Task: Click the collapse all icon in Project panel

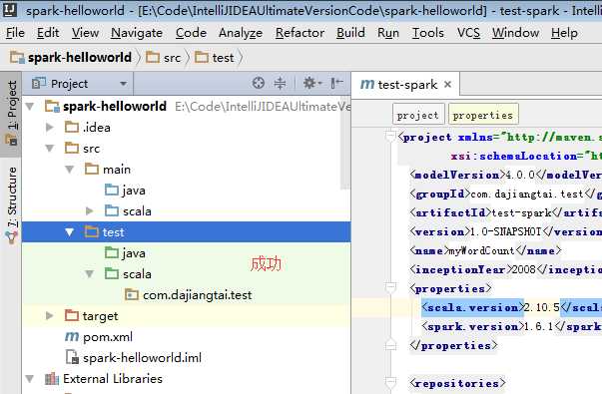Action: [280, 83]
